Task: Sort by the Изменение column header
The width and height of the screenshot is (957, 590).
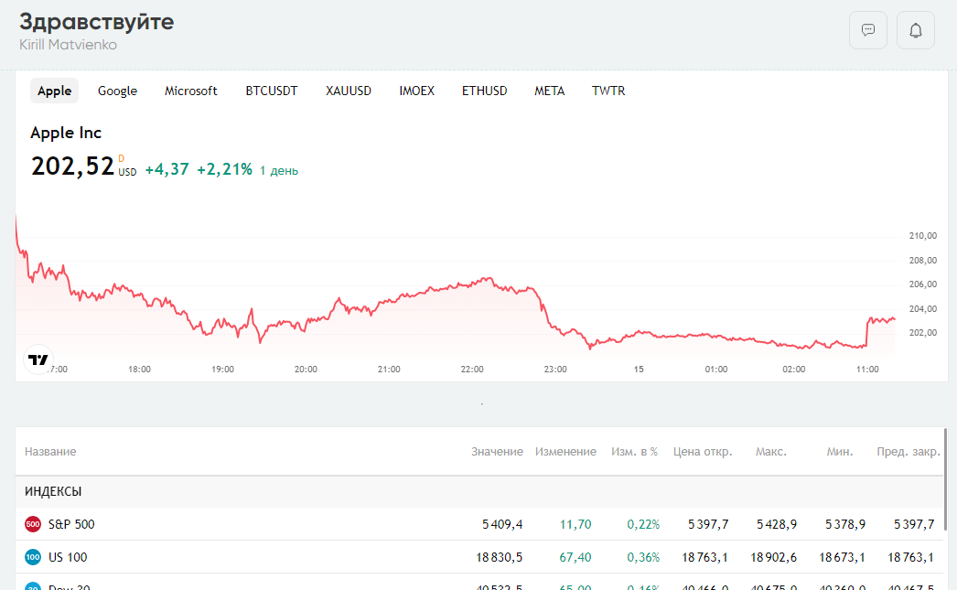Action: pos(565,452)
